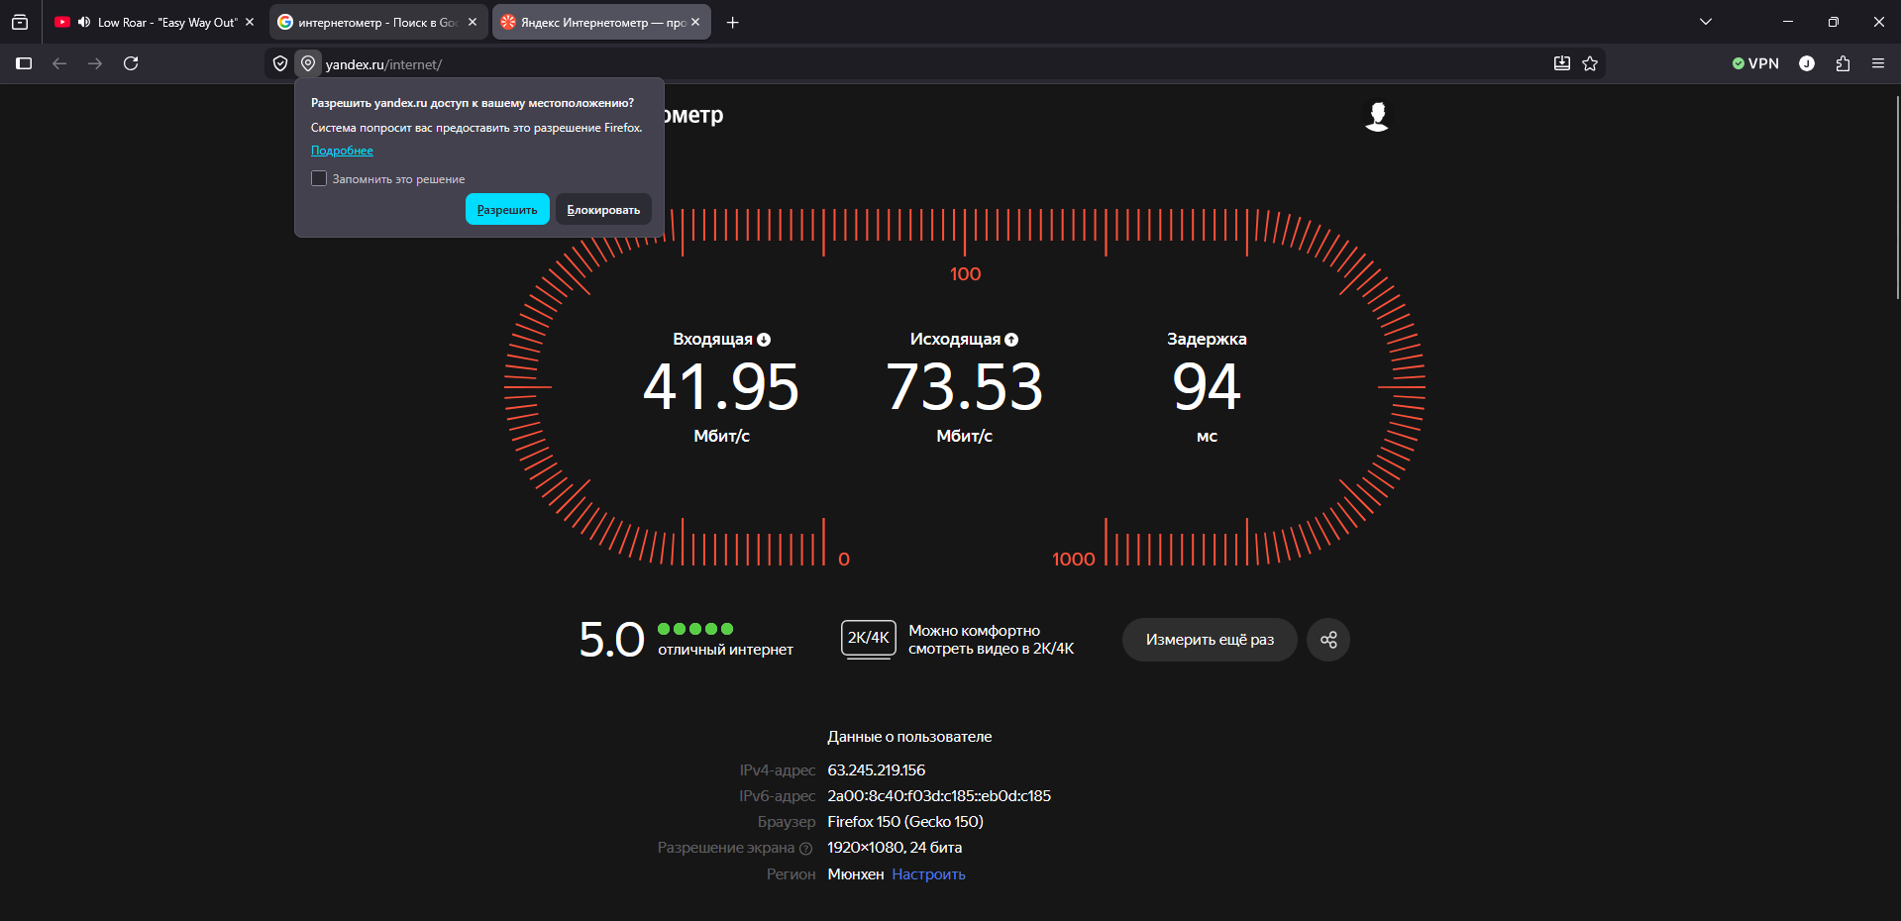Viewport: 1901px width, 921px height.
Task: Install the site as web app icon
Action: point(1562,63)
